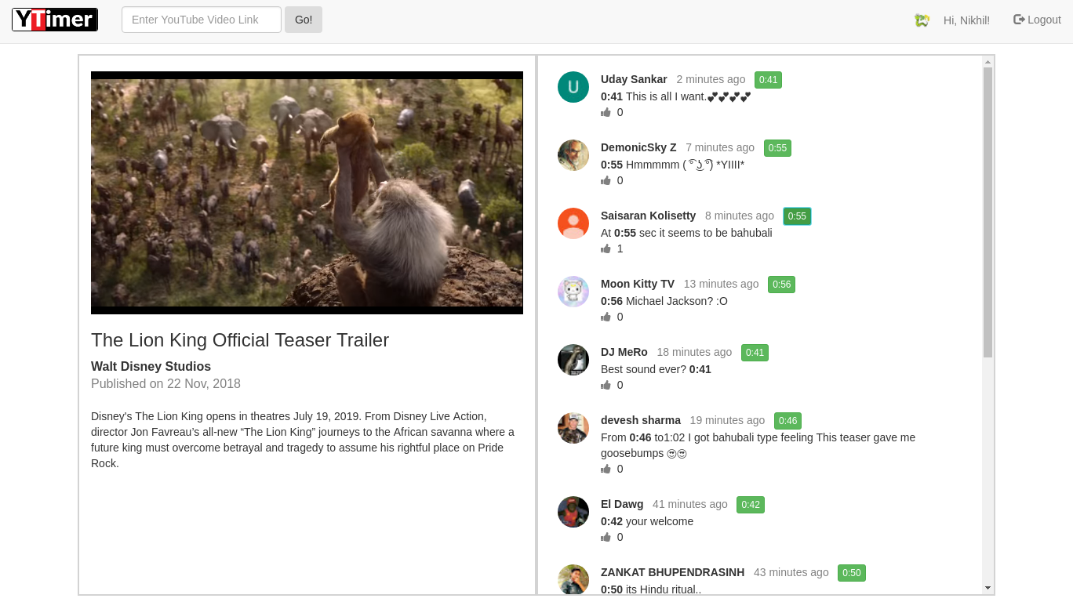The width and height of the screenshot is (1073, 602).
Task: Open ZANKAT BHUPENDRASINH's avatar
Action: tap(573, 579)
